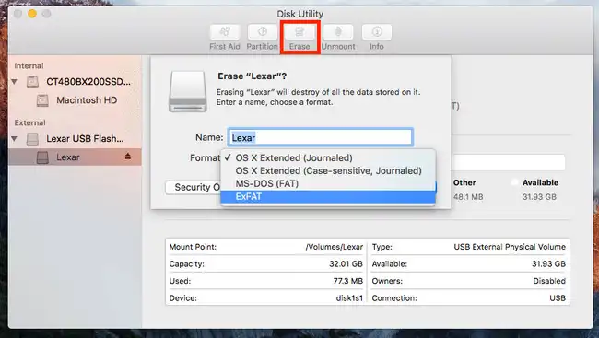Choose OS X Extended (Case-sensitive, Journaled)
The height and width of the screenshot is (338, 599).
(328, 170)
